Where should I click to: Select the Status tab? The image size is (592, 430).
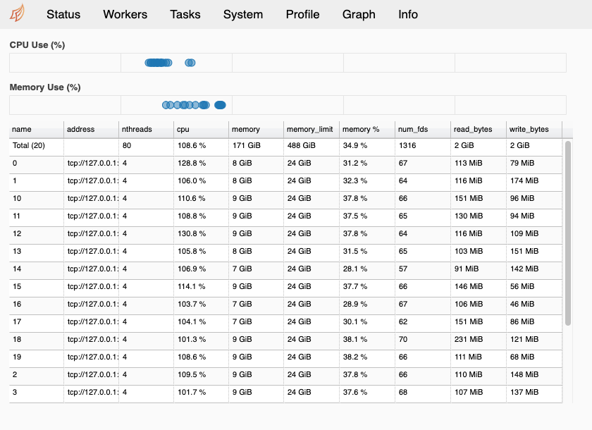tap(63, 14)
